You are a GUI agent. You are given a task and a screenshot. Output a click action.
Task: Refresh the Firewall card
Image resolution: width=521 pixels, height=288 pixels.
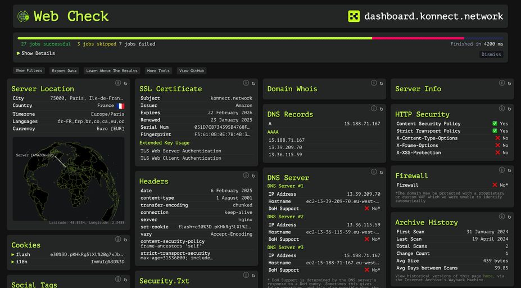510,170
